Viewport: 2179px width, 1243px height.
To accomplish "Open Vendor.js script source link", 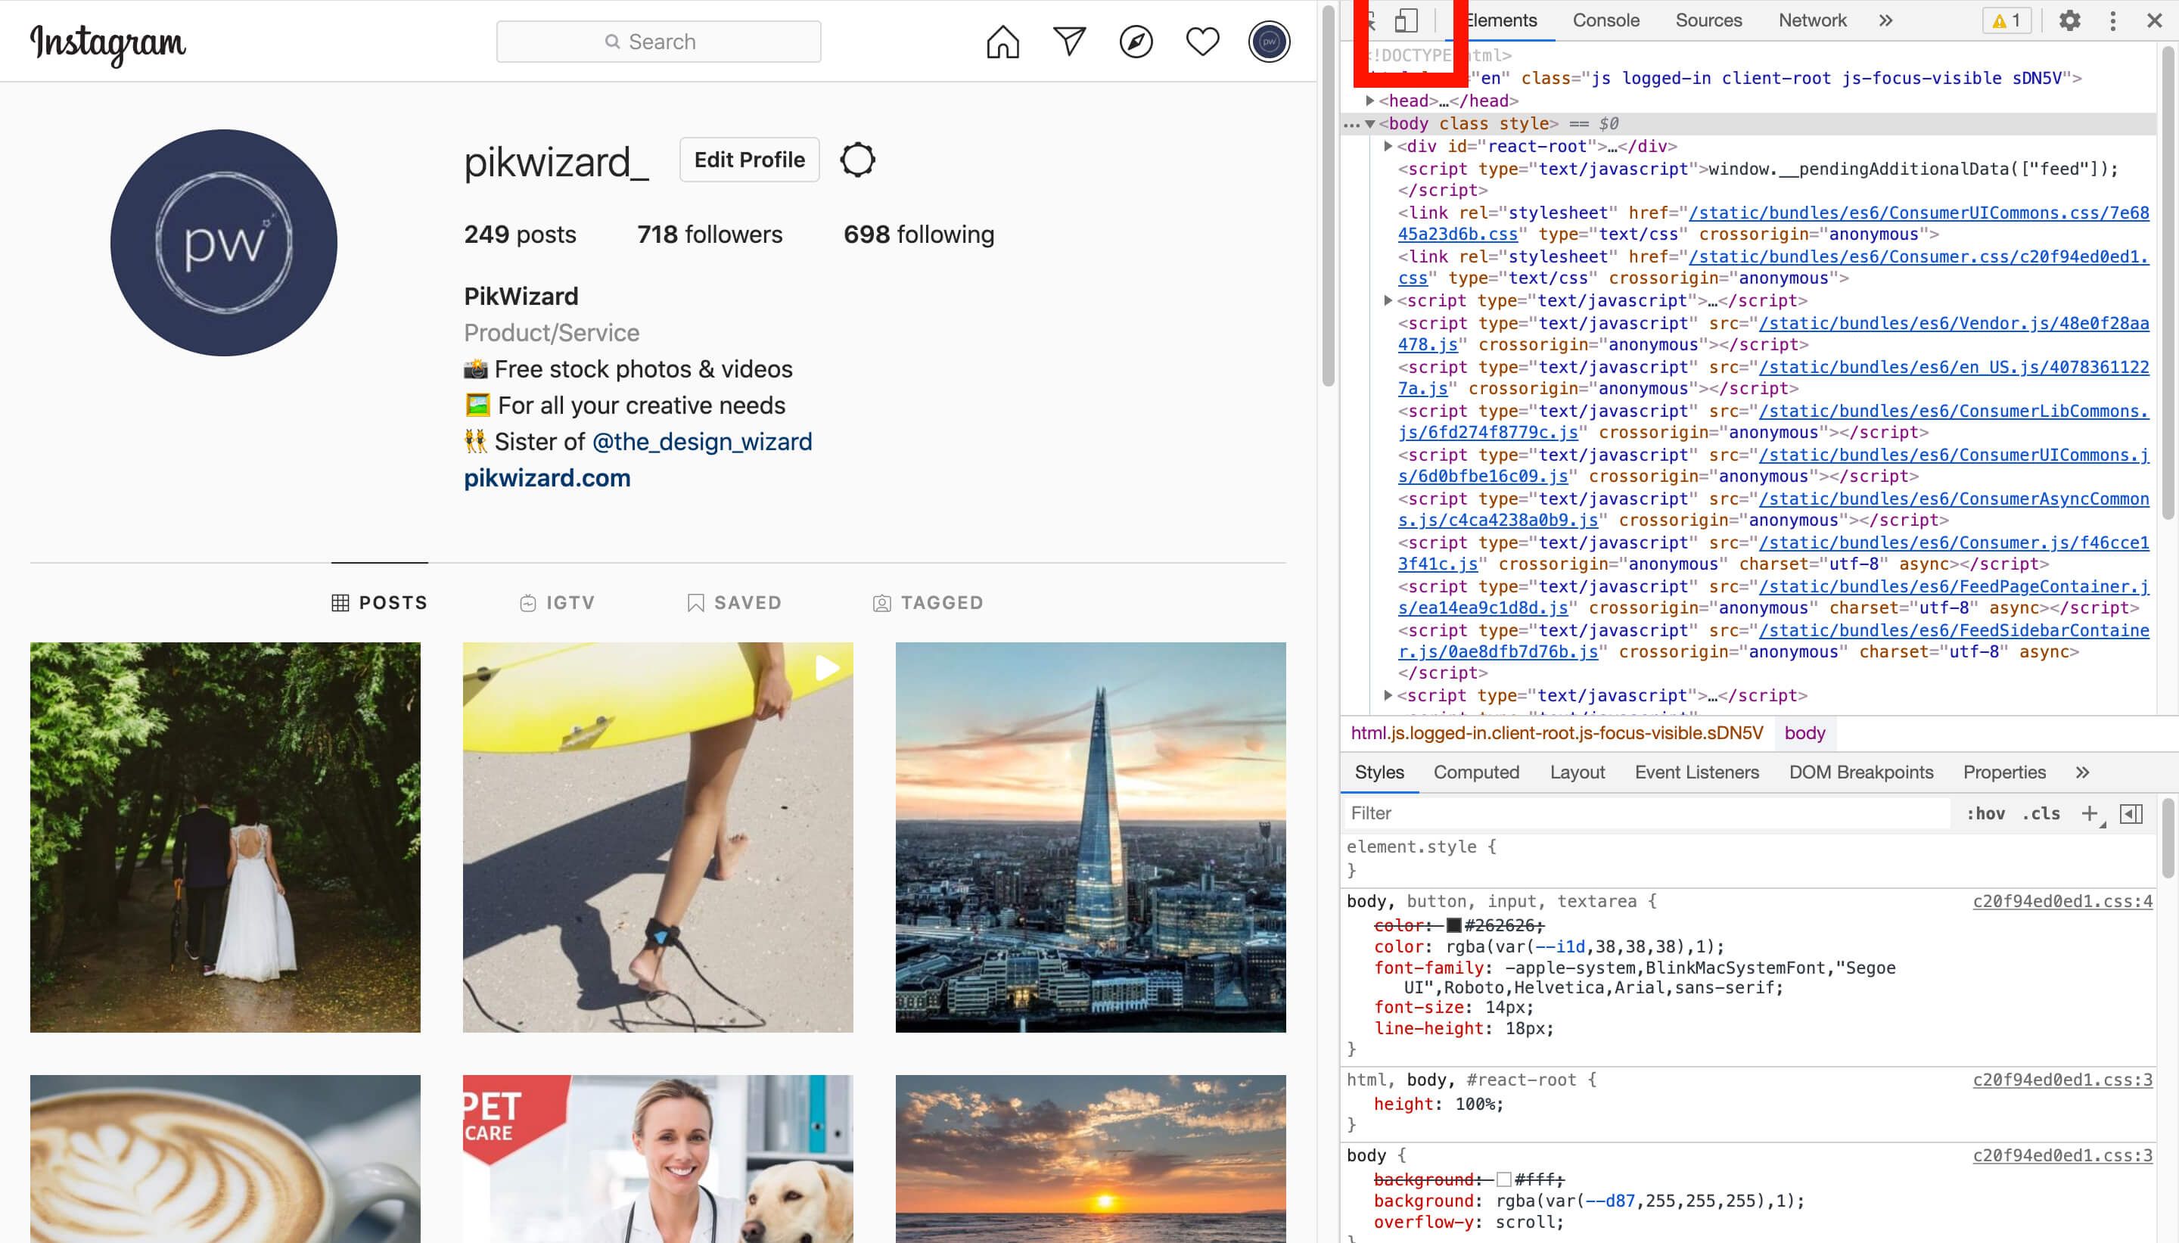I will [1773, 334].
